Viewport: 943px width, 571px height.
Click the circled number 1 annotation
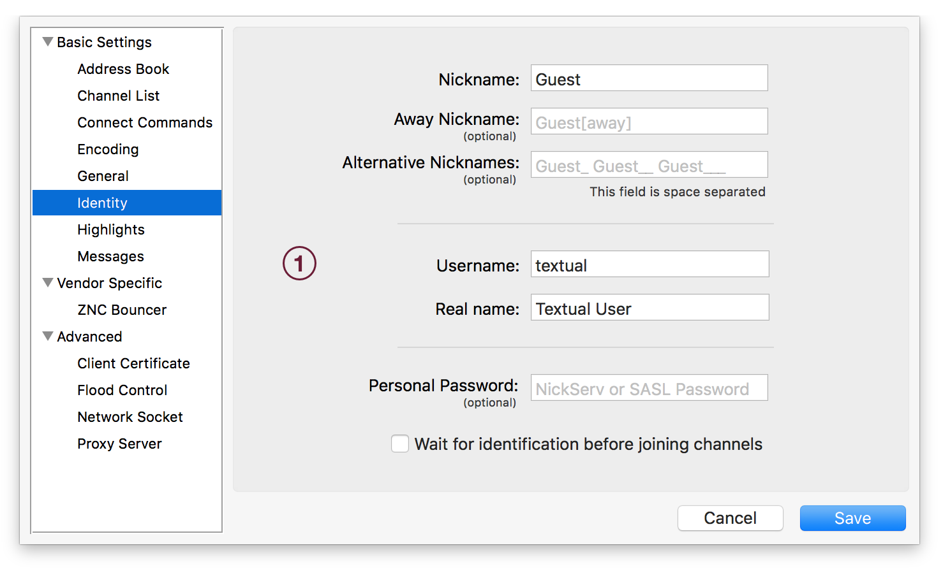[x=299, y=263]
